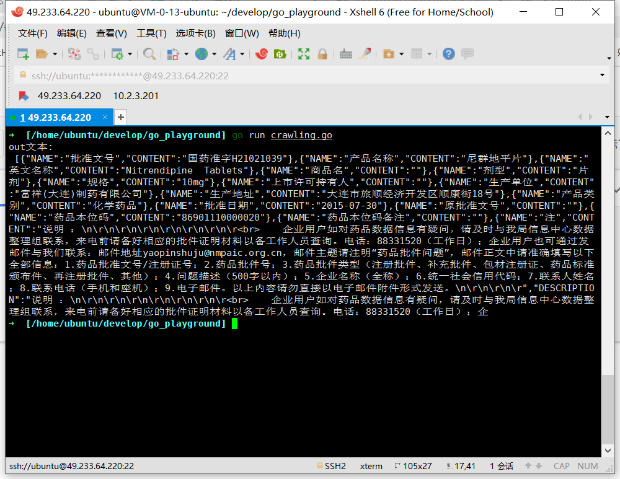This screenshot has height=479, width=620.
Task: Open the 查看(V) menu
Action: tap(111, 33)
